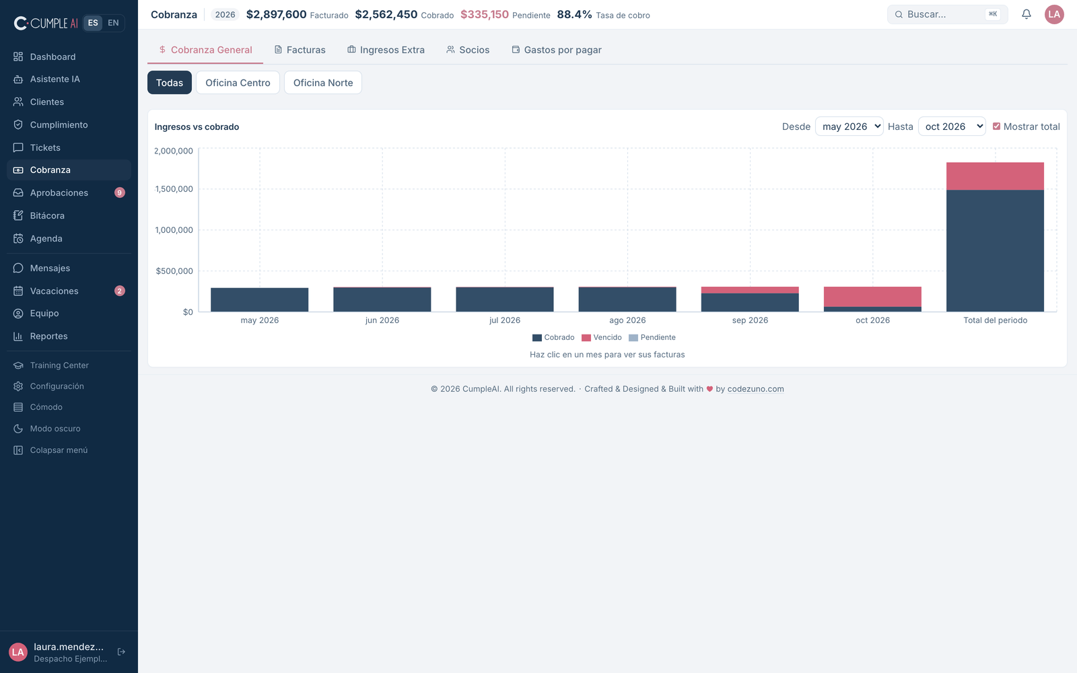Open the notifications bell
The width and height of the screenshot is (1077, 673).
point(1027,14)
